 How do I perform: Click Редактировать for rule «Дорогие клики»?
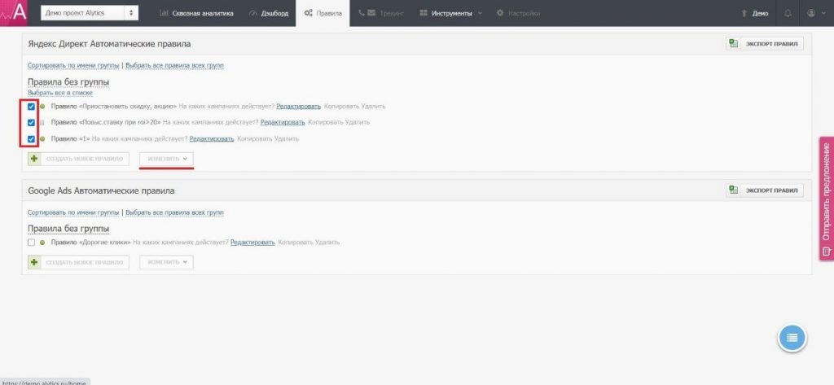252,243
